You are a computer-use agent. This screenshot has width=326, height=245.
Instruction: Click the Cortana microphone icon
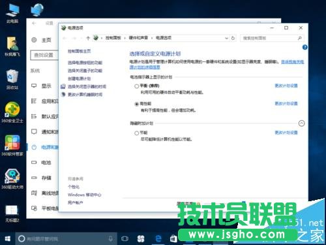click(111, 238)
